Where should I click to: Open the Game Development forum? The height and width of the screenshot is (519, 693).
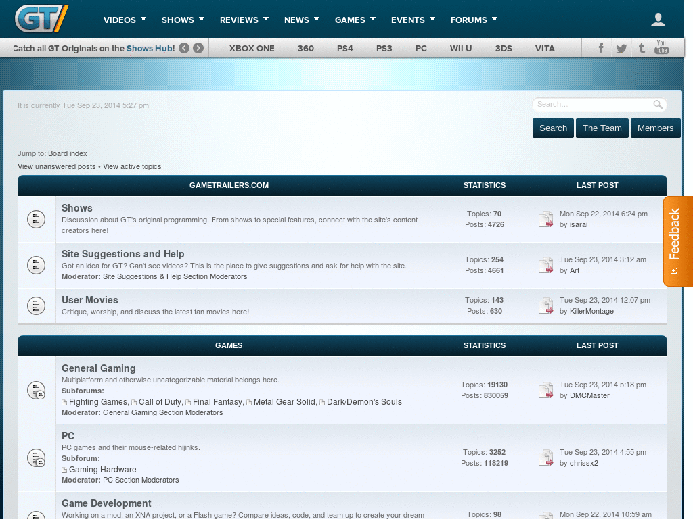pos(106,503)
